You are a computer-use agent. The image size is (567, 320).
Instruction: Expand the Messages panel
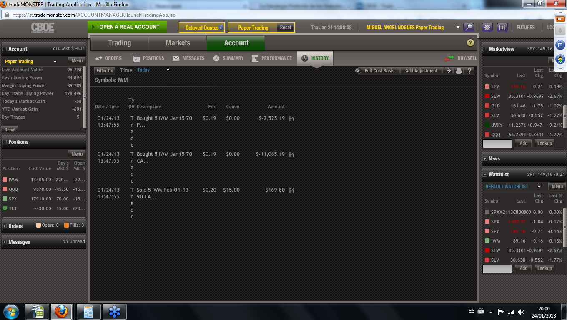(x=5, y=242)
